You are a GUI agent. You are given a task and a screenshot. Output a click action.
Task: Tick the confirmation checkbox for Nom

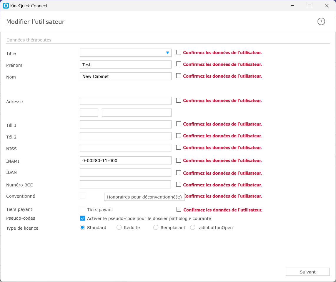tap(179, 76)
